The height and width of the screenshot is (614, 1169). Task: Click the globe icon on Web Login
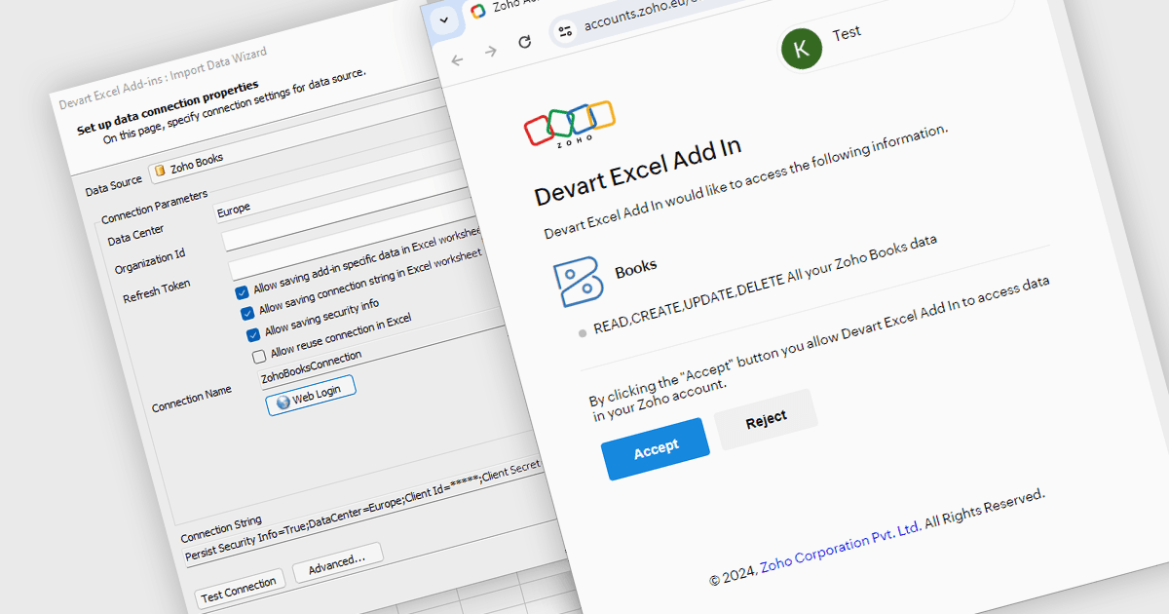(x=283, y=401)
